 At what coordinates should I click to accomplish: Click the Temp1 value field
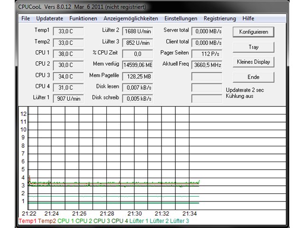[68, 31]
